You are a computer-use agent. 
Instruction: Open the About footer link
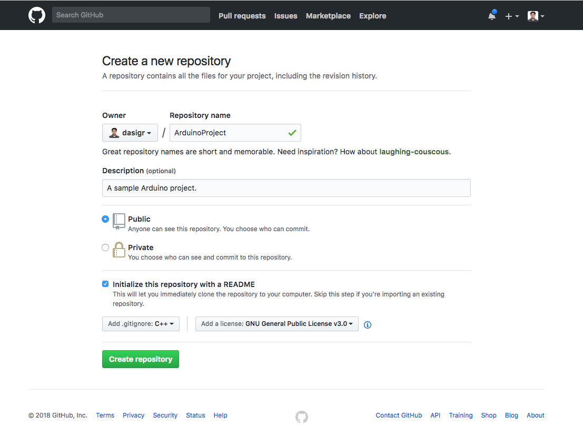click(536, 415)
